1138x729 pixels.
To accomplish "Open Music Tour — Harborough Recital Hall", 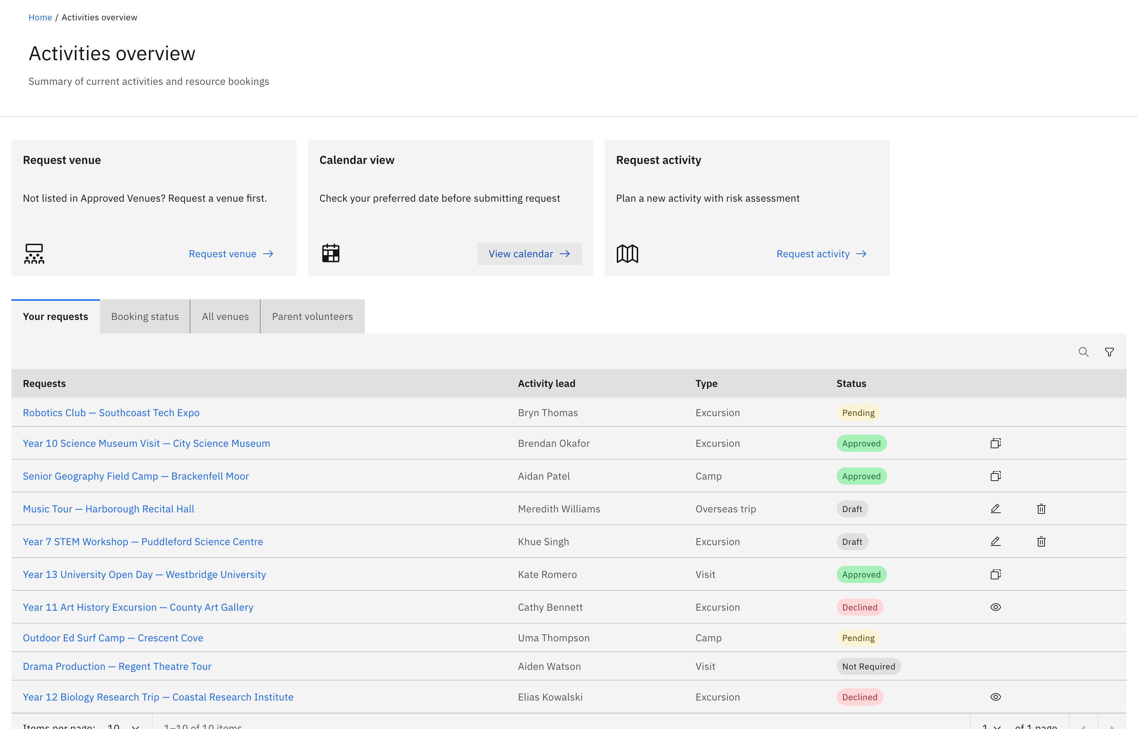I will (108, 509).
